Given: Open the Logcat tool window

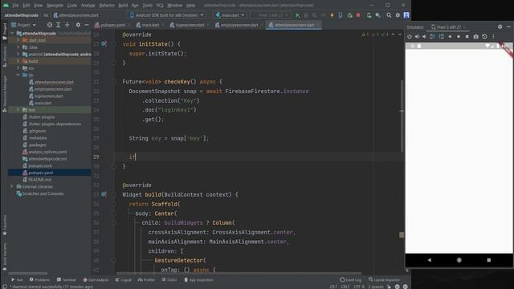Looking at the screenshot, I should (124, 280).
